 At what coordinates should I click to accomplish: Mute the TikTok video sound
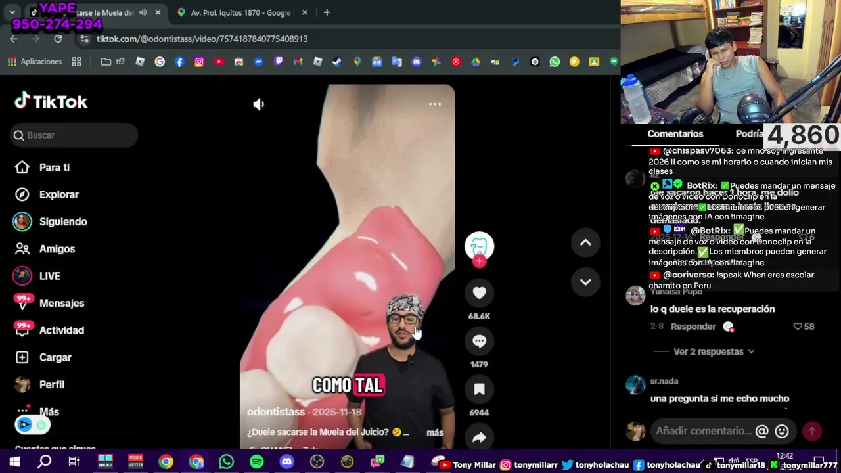(x=259, y=104)
